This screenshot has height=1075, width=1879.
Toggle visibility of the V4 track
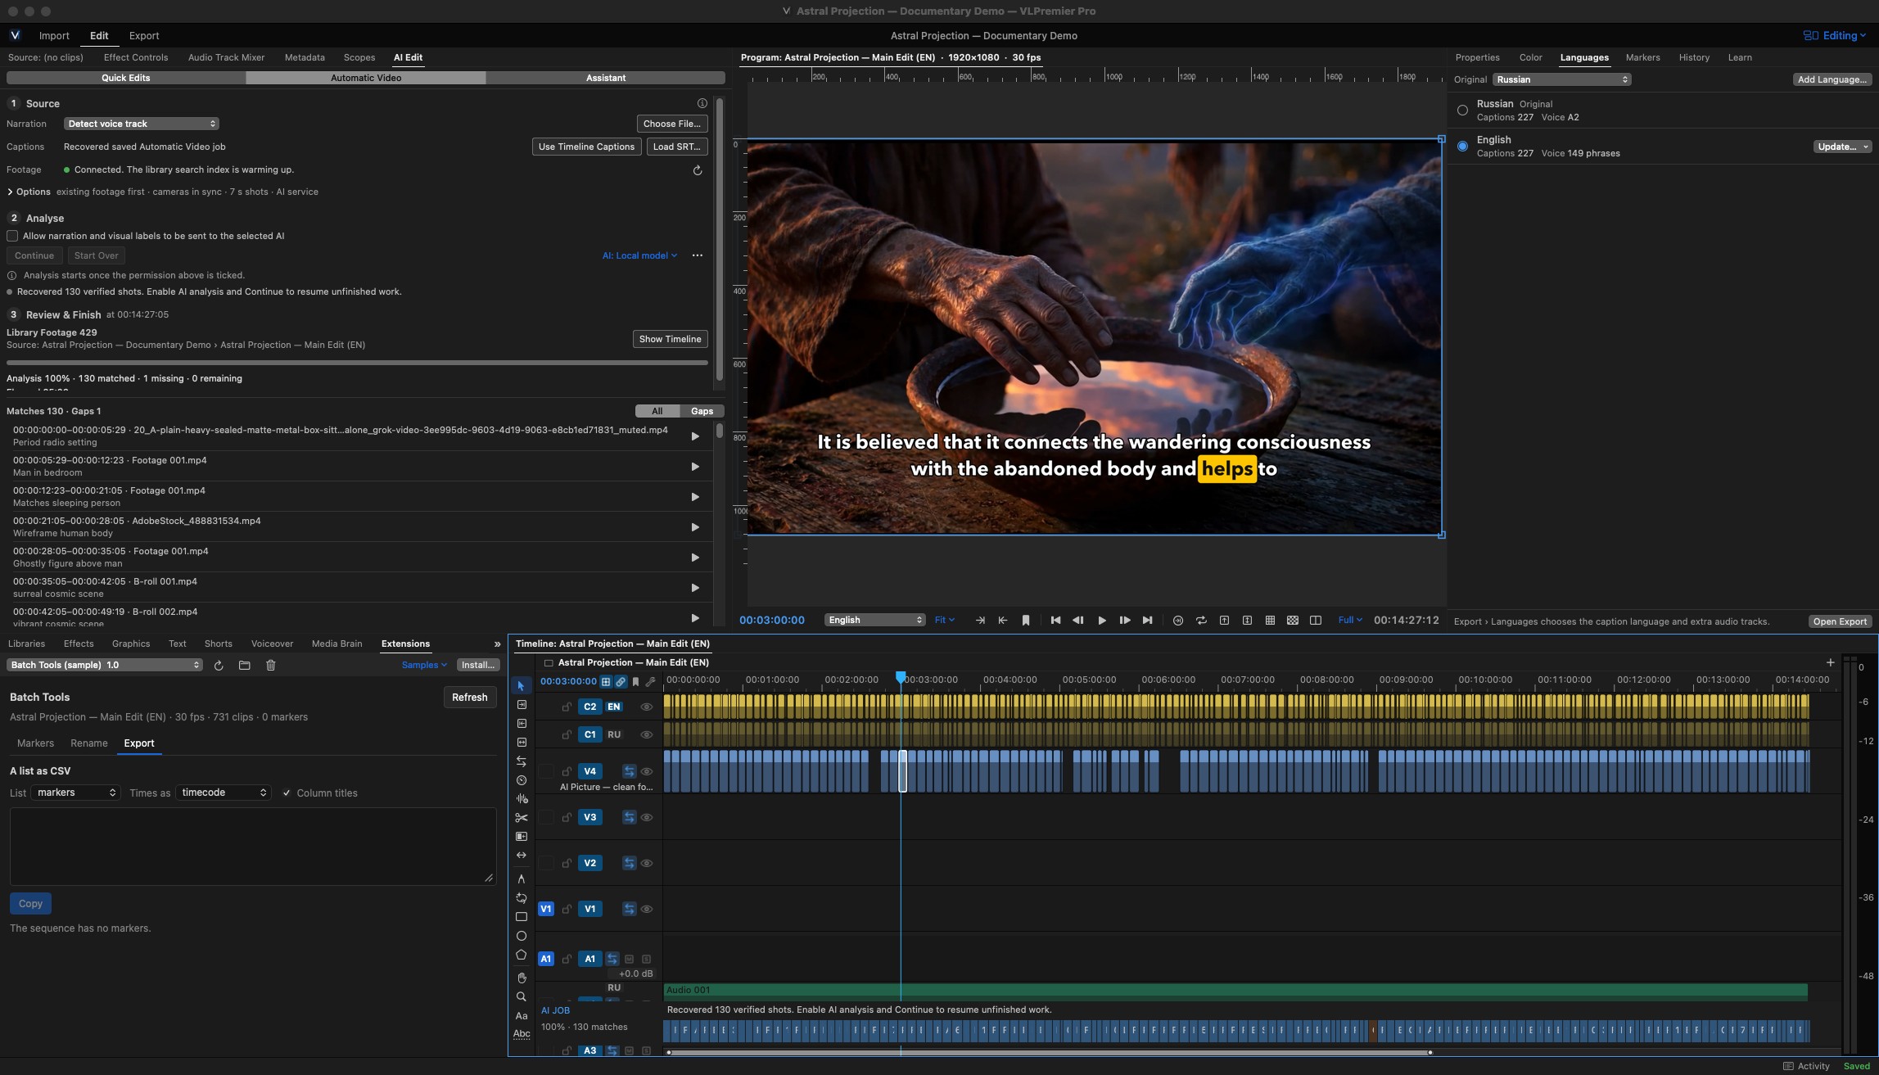click(646, 771)
